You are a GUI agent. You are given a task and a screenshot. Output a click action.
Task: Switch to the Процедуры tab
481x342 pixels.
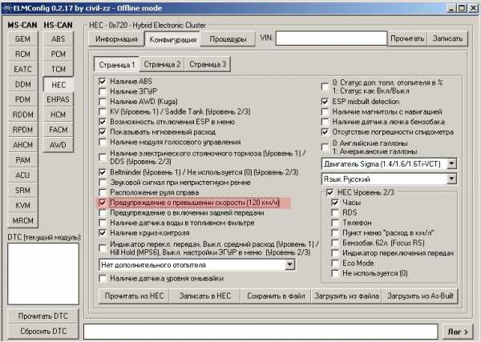point(223,38)
